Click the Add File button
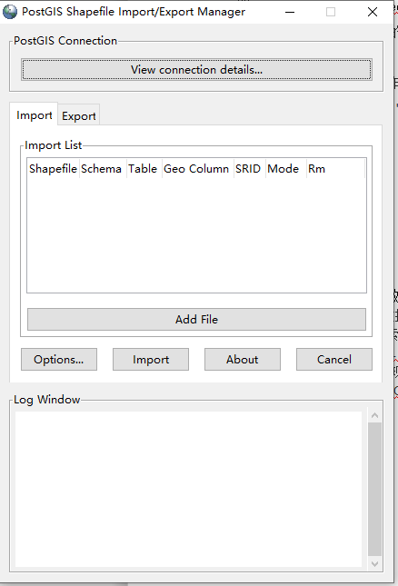The width and height of the screenshot is (398, 586). coord(196,320)
